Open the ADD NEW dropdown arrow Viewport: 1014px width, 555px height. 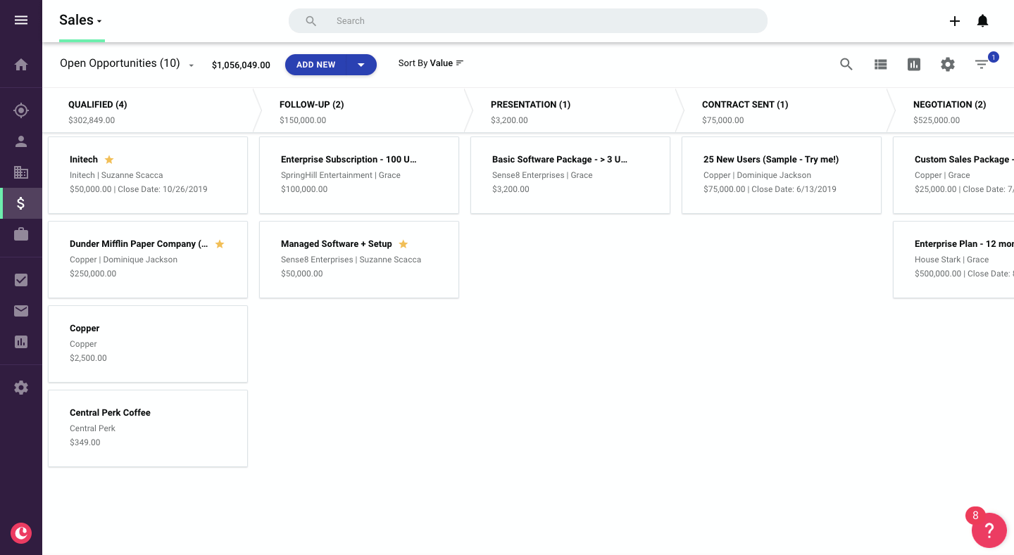coord(361,65)
